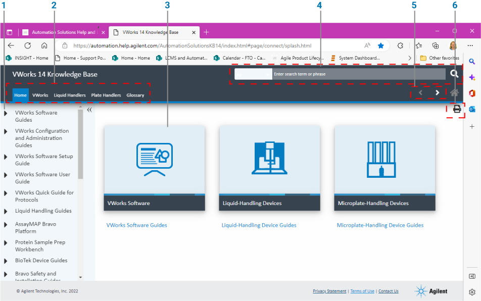Open tab actions menu icon

(x=10, y=32)
